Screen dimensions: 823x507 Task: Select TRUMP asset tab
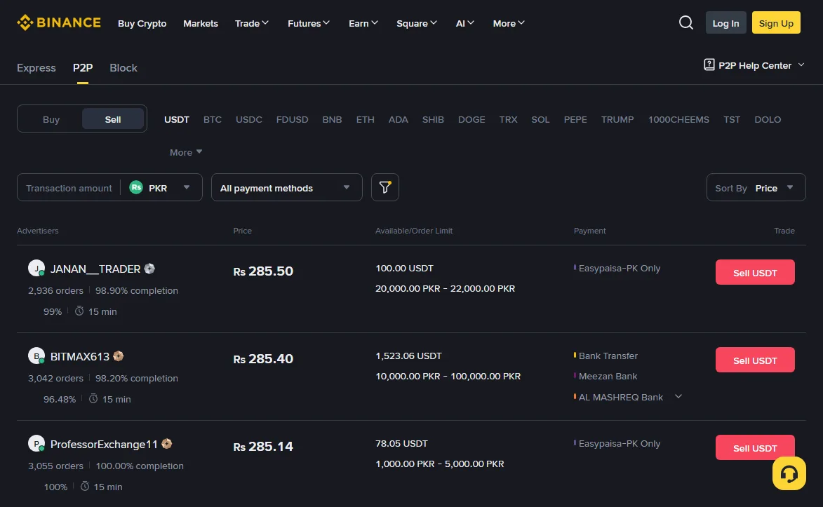pyautogui.click(x=617, y=119)
